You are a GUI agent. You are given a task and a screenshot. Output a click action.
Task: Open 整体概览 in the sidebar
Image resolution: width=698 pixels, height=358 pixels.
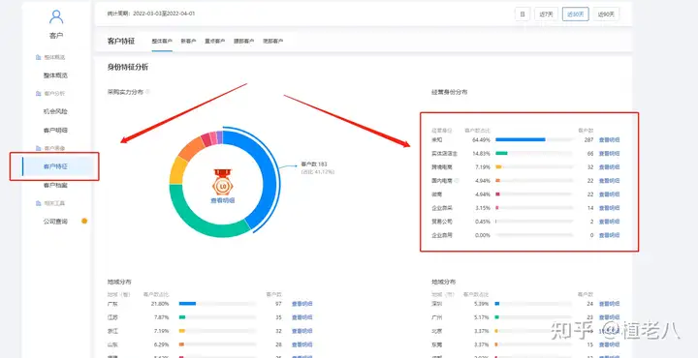pyautogui.click(x=55, y=75)
